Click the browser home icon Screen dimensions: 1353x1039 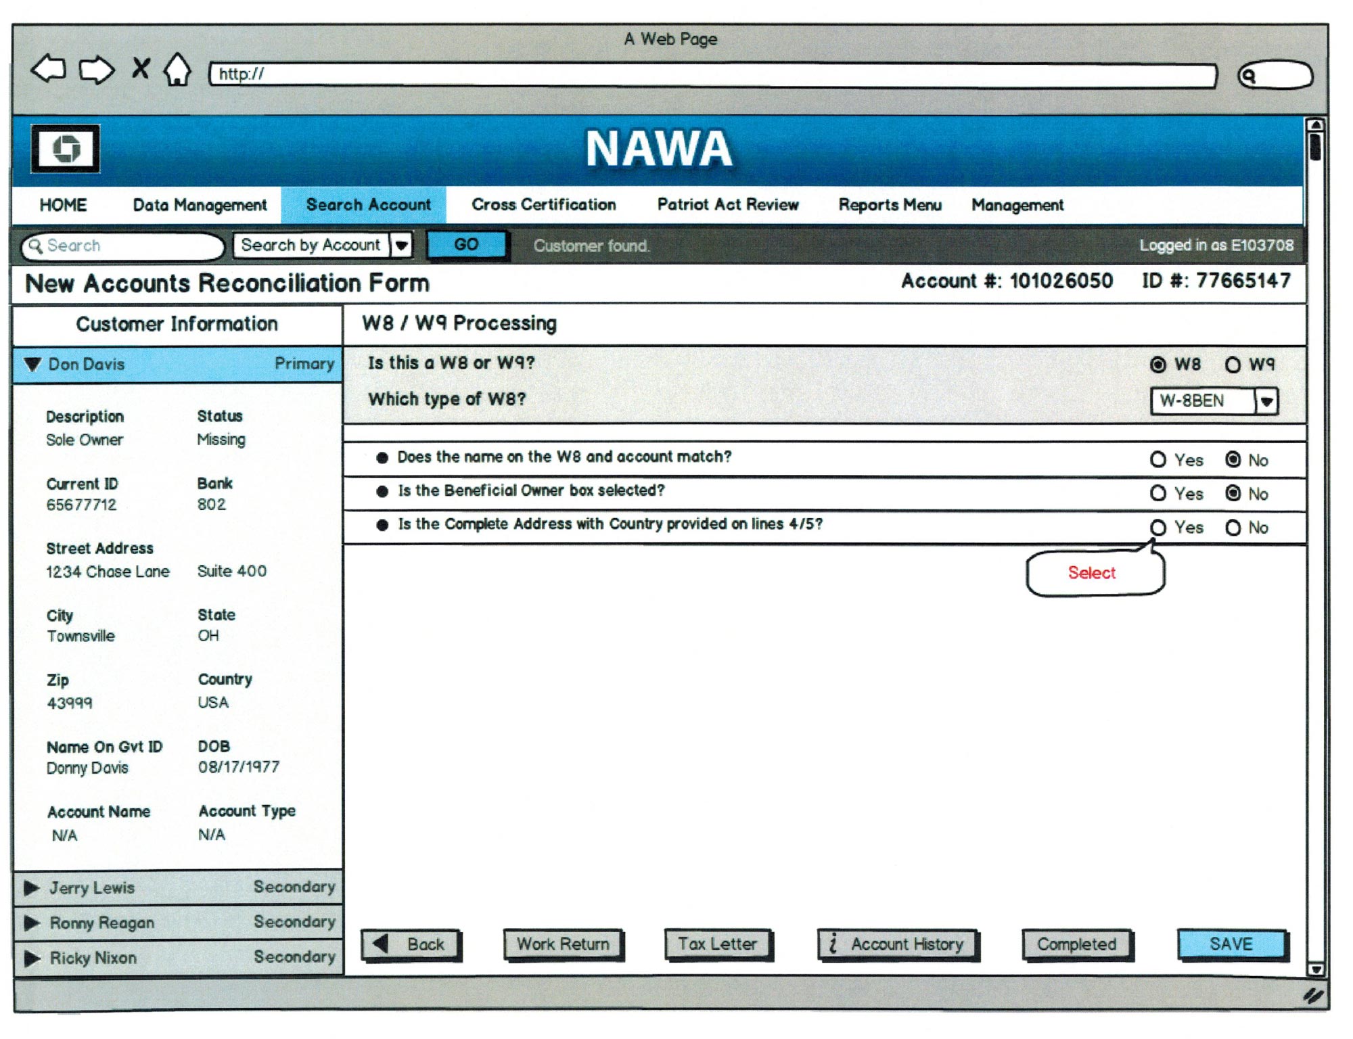[x=177, y=69]
